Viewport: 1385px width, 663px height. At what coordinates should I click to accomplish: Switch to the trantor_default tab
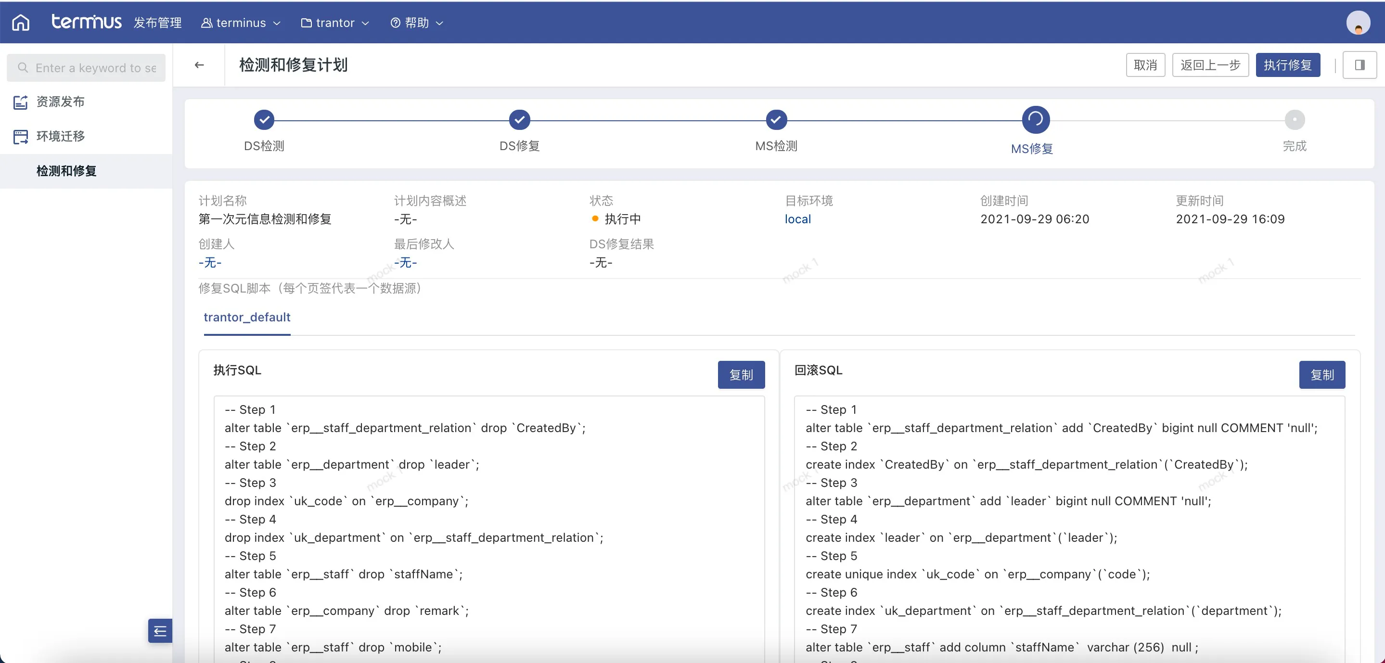247,317
